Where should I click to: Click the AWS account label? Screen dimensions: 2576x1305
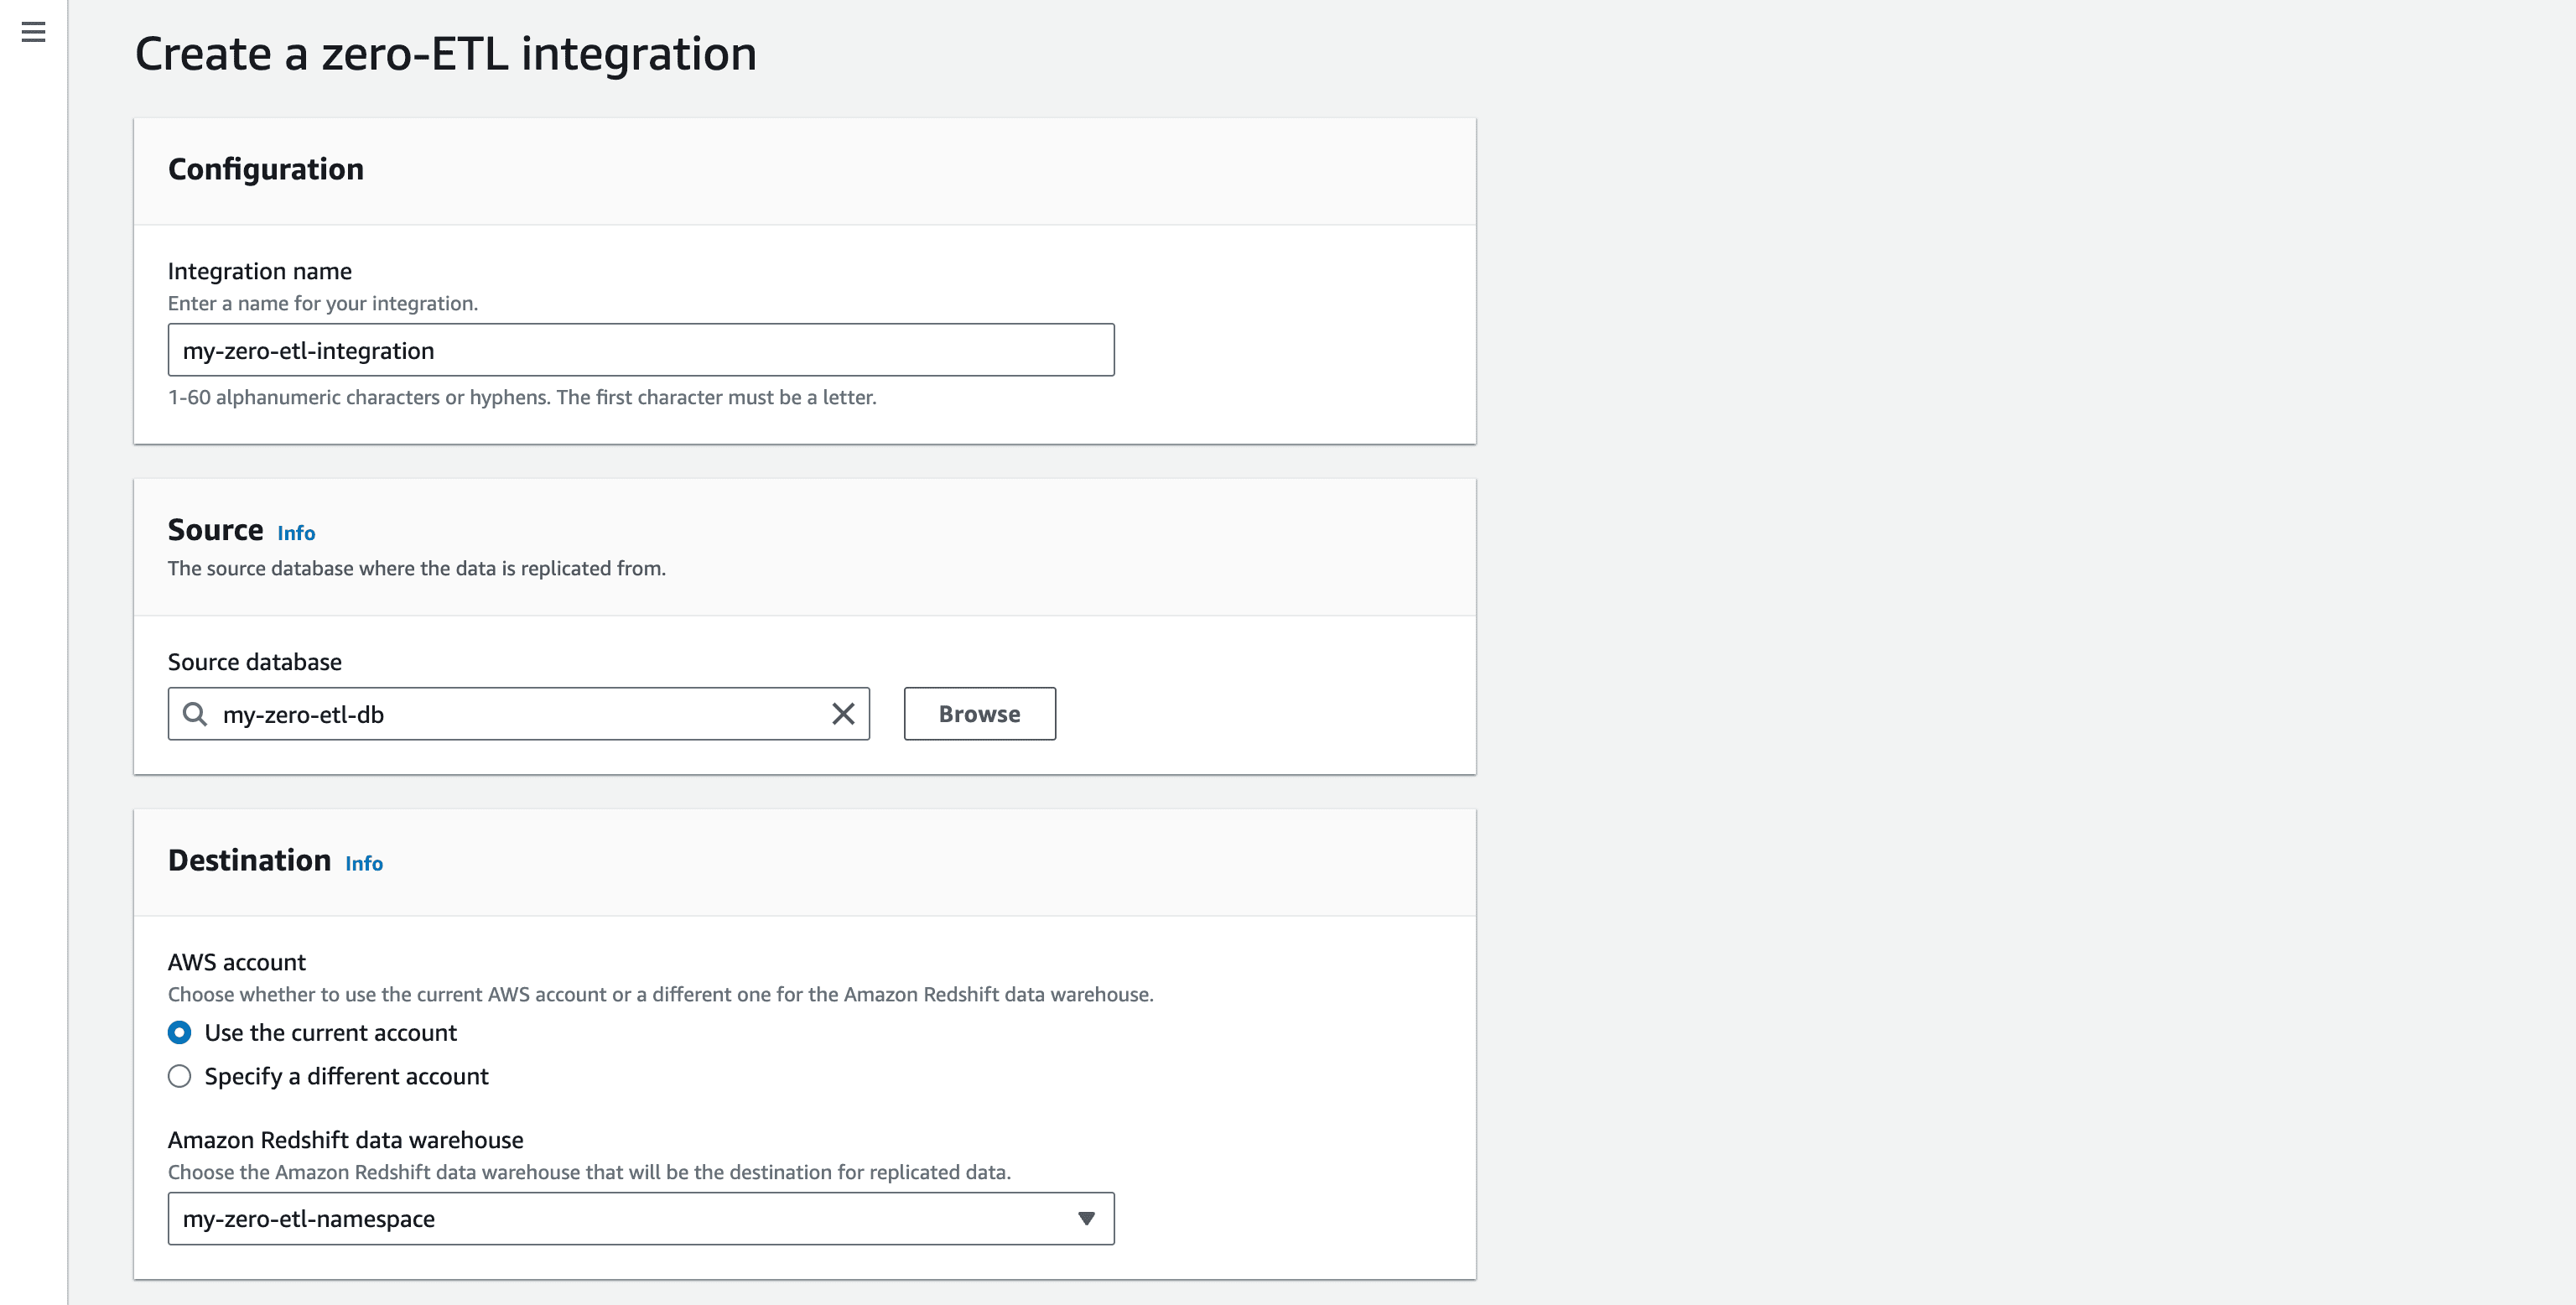click(237, 962)
